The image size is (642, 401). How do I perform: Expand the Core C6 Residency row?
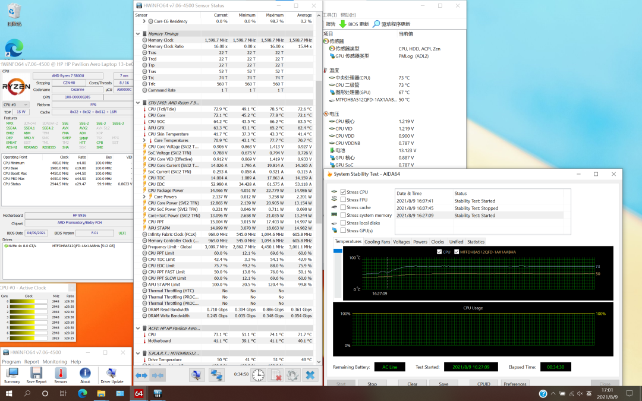144,21
